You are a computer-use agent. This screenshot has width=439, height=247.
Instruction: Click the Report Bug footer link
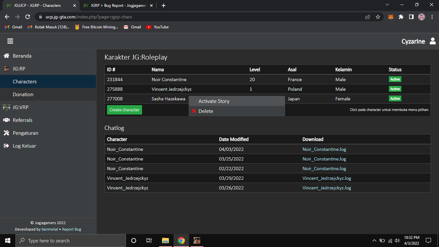point(72,229)
